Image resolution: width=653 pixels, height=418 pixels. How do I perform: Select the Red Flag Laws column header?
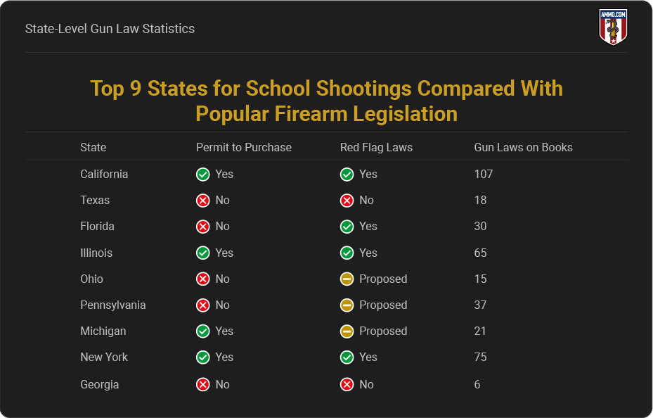376,148
